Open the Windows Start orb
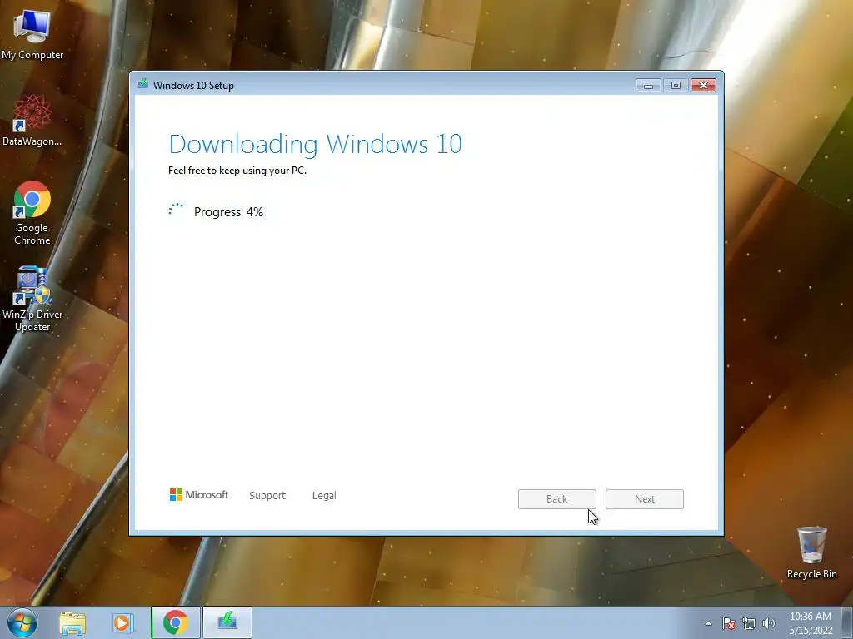 pos(22,622)
